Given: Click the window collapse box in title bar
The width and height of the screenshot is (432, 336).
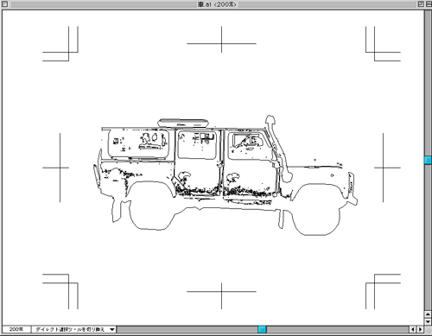Looking at the screenshot, I should click(x=429, y=3).
